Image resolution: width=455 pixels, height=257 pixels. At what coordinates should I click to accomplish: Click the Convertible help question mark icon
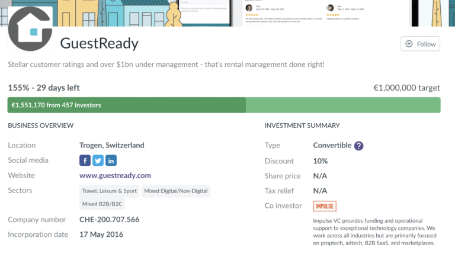(358, 146)
